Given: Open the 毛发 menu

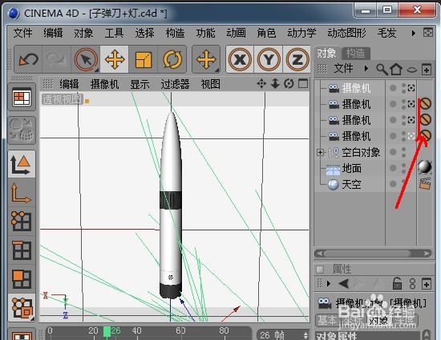Looking at the screenshot, I should click(386, 33).
